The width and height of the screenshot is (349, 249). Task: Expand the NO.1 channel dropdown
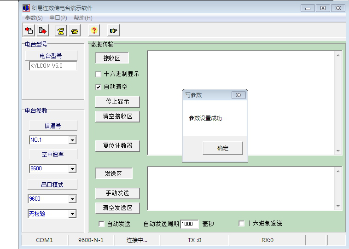(x=72, y=140)
